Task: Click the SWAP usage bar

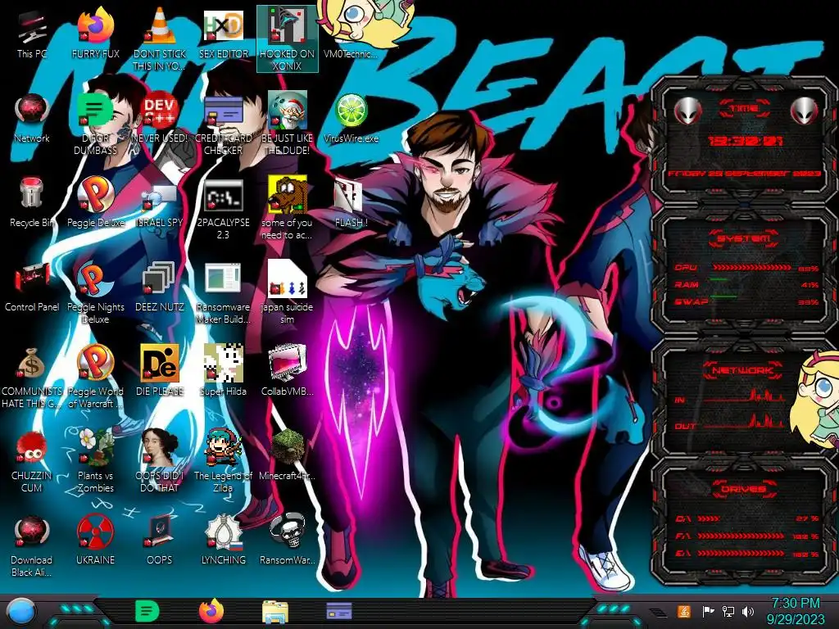Action: [x=752, y=296]
